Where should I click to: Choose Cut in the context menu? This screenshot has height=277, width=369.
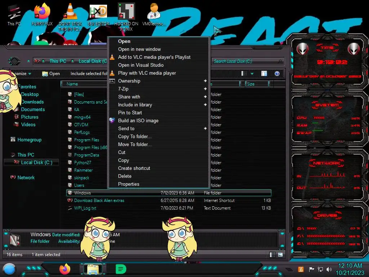coord(159,152)
